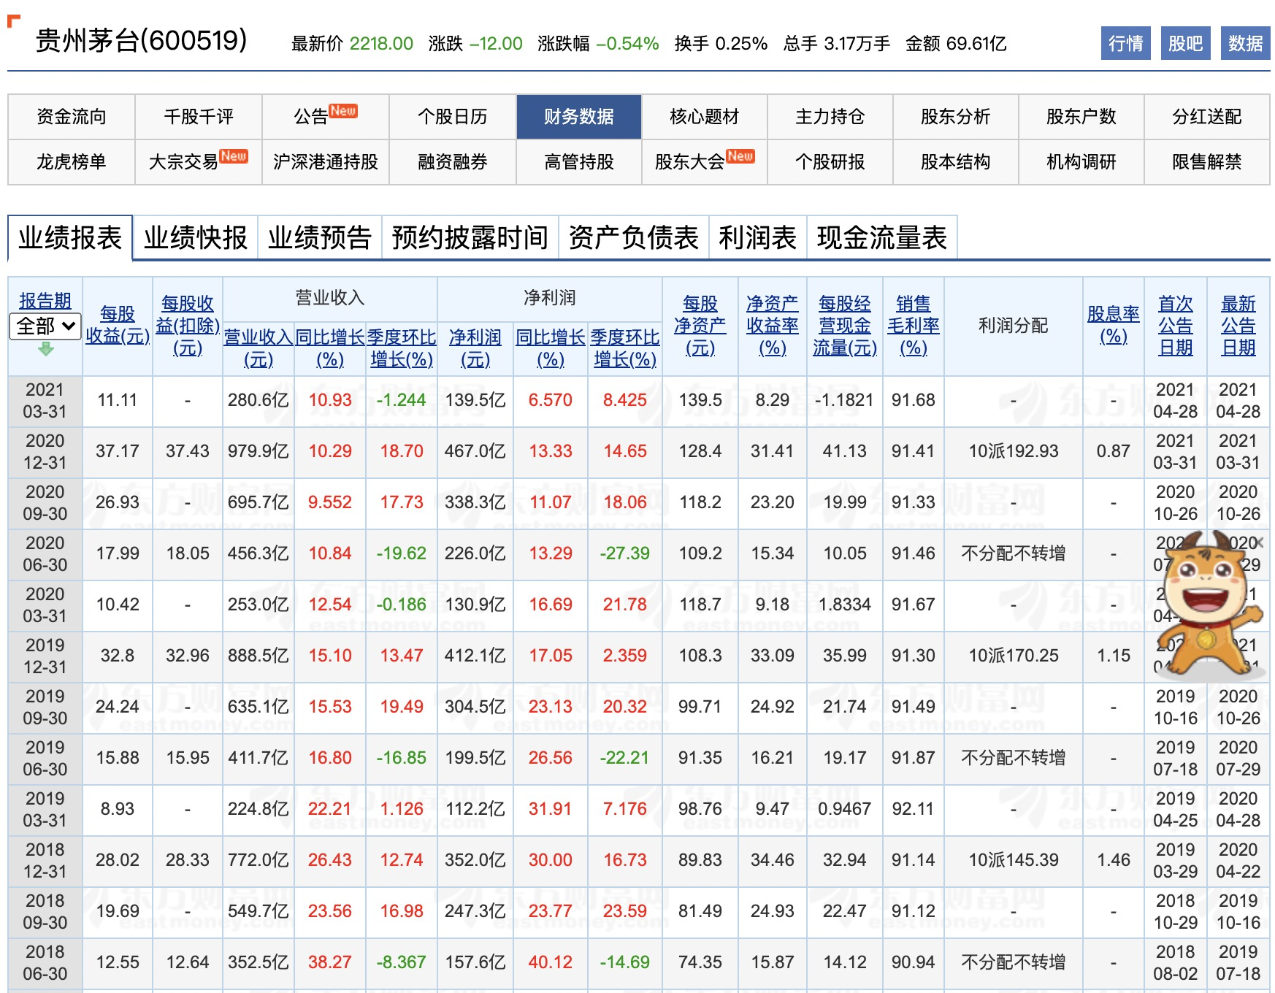Viewport: 1275px width, 993px height.
Task: Sort by 每股收益(扣除)(元) column header
Action: pyautogui.click(x=188, y=325)
